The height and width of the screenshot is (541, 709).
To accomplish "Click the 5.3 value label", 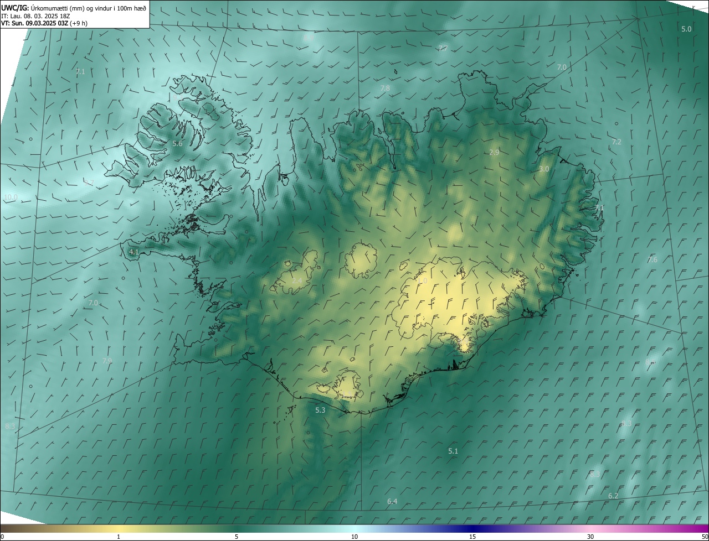I will click(320, 410).
